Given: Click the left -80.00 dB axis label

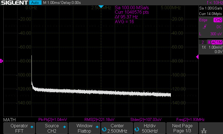Looking at the screenshot, I should (25, 61).
